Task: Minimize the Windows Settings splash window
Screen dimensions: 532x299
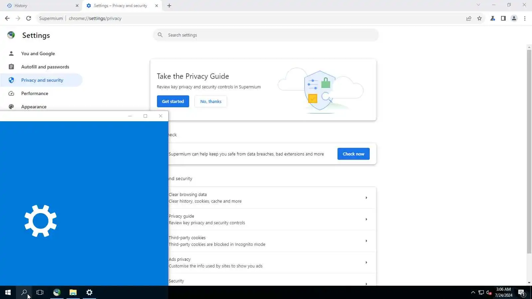Action: tap(130, 116)
